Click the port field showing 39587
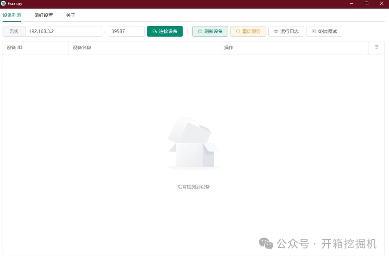The width and height of the screenshot is (389, 259). click(x=126, y=31)
